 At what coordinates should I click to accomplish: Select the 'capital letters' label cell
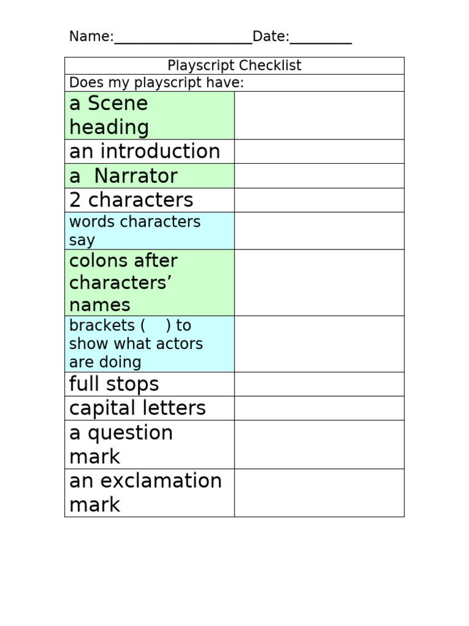tap(149, 408)
